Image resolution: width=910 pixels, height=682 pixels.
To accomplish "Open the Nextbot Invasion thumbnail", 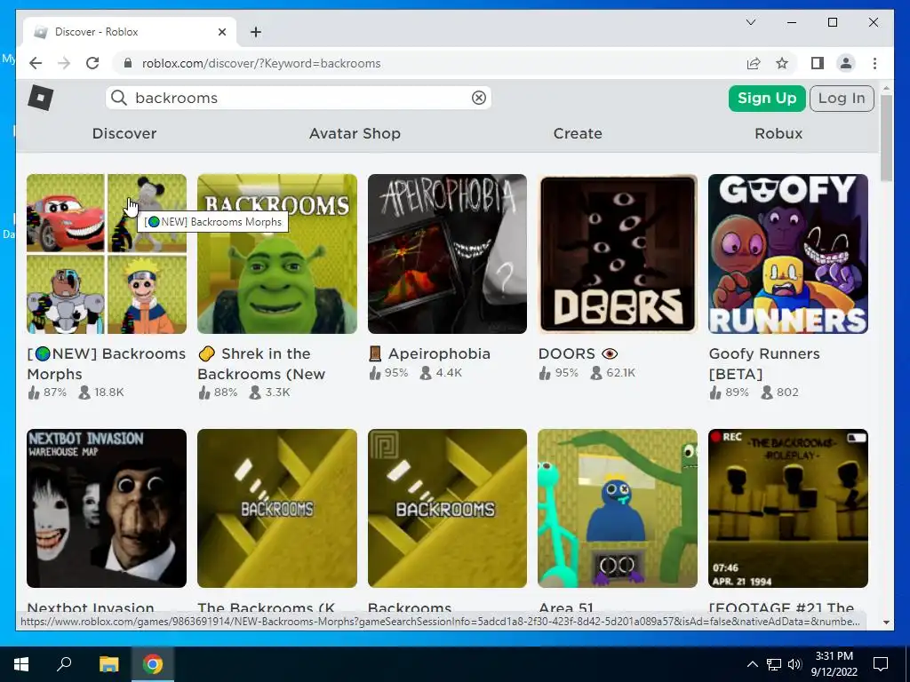I will [x=107, y=509].
